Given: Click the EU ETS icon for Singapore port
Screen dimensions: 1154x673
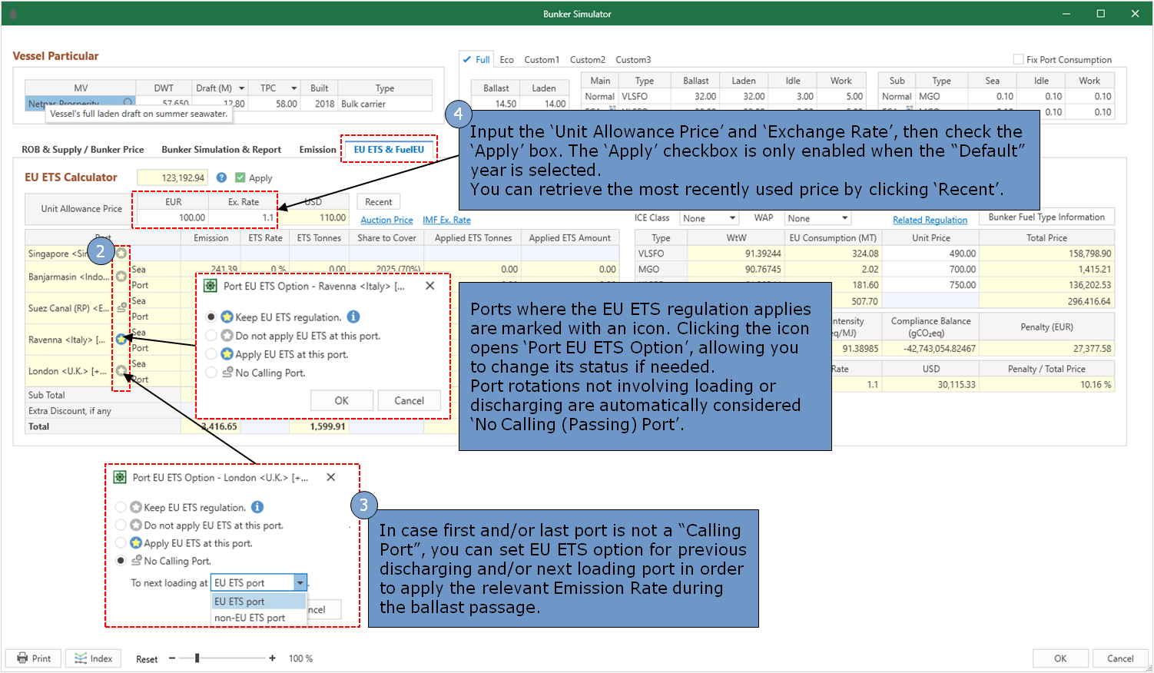Looking at the screenshot, I should tap(121, 253).
